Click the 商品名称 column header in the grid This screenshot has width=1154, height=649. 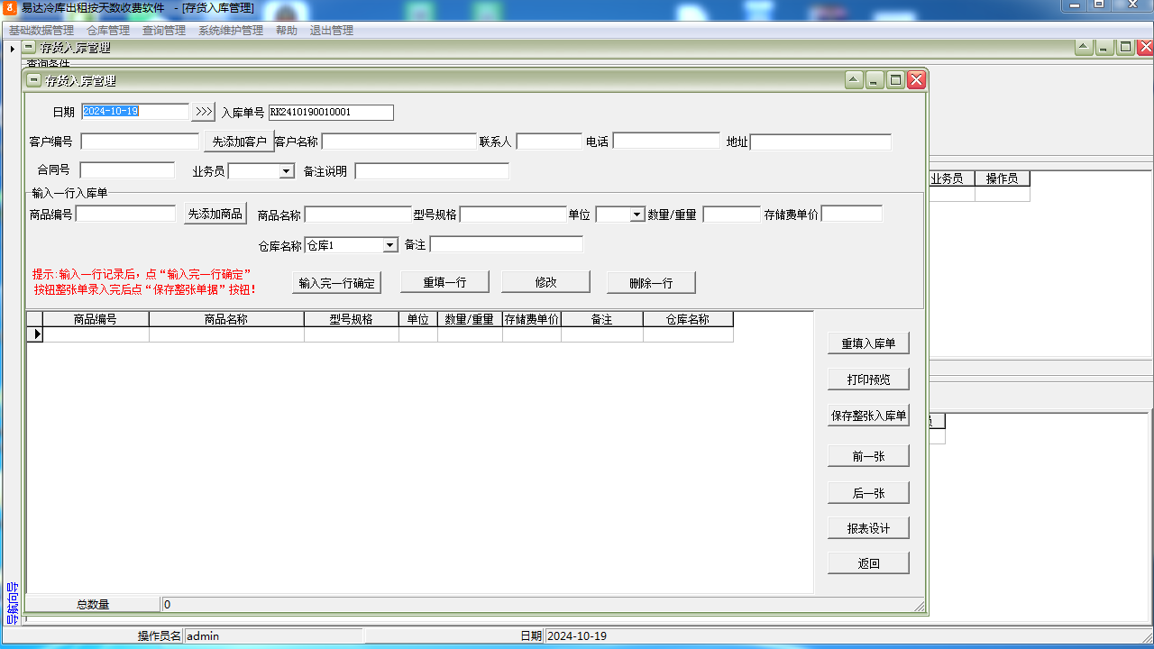tap(226, 319)
